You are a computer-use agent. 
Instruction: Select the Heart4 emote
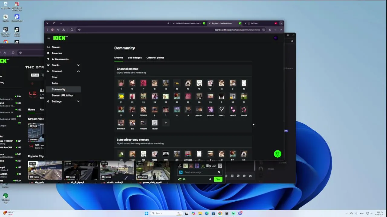tap(244, 110)
